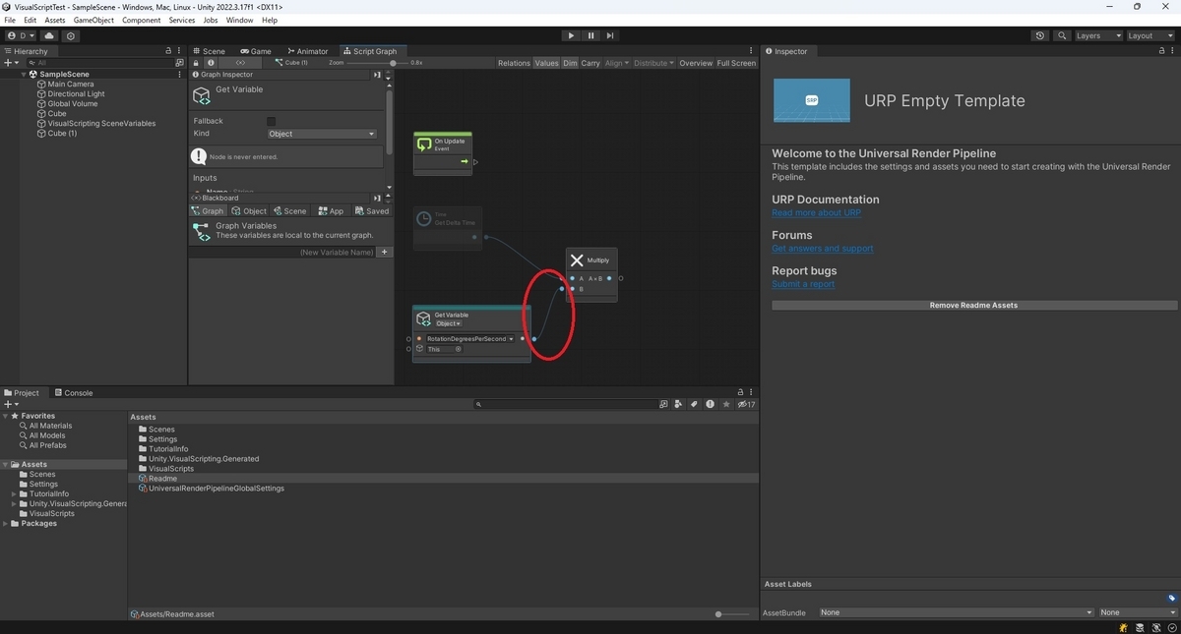Click the This object picker circle
Viewport: 1181px width, 634px height.
[458, 349]
